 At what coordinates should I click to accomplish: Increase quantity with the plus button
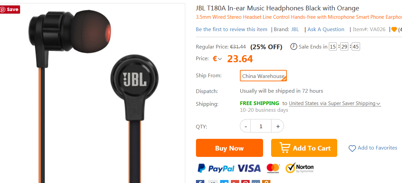tap(278, 126)
